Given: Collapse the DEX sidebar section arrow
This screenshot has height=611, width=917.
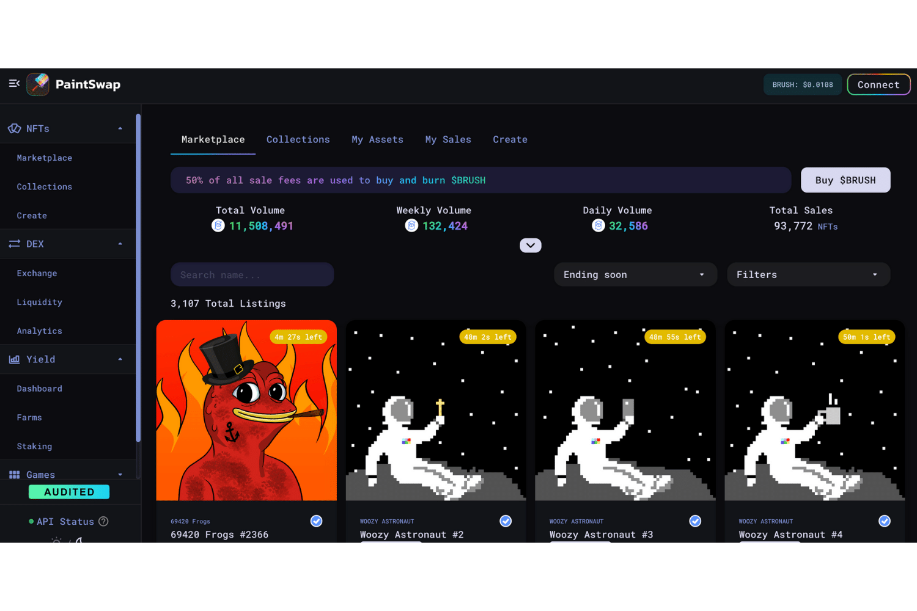Looking at the screenshot, I should point(120,244).
